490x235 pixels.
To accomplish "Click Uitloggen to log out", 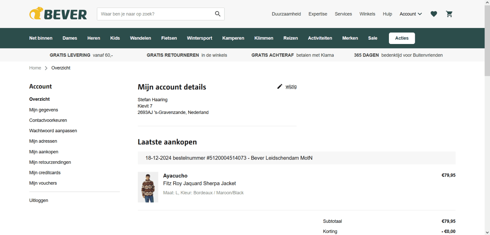I will tap(39, 200).
